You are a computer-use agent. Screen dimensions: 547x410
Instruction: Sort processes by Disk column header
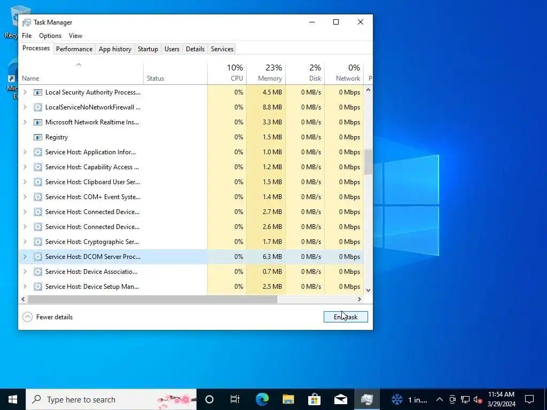[x=305, y=73]
